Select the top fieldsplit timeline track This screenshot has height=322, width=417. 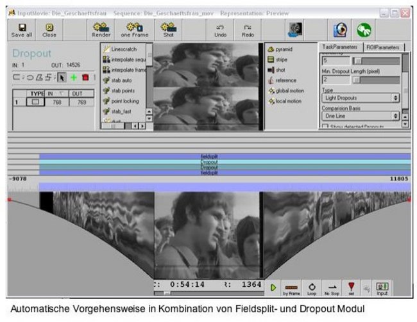pyautogui.click(x=225, y=156)
